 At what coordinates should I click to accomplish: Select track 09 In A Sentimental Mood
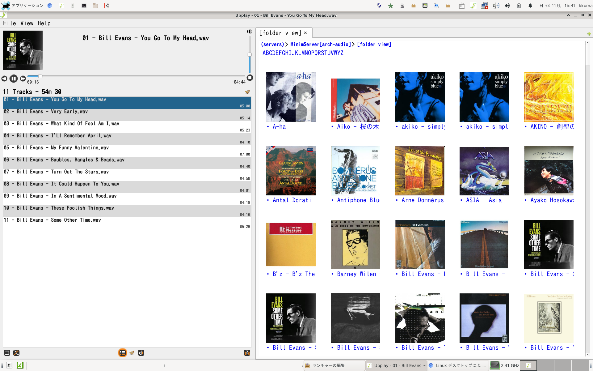(x=127, y=199)
